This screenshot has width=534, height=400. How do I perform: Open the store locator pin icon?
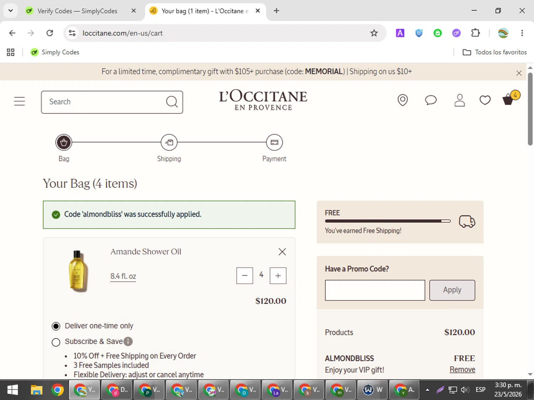pyautogui.click(x=403, y=100)
